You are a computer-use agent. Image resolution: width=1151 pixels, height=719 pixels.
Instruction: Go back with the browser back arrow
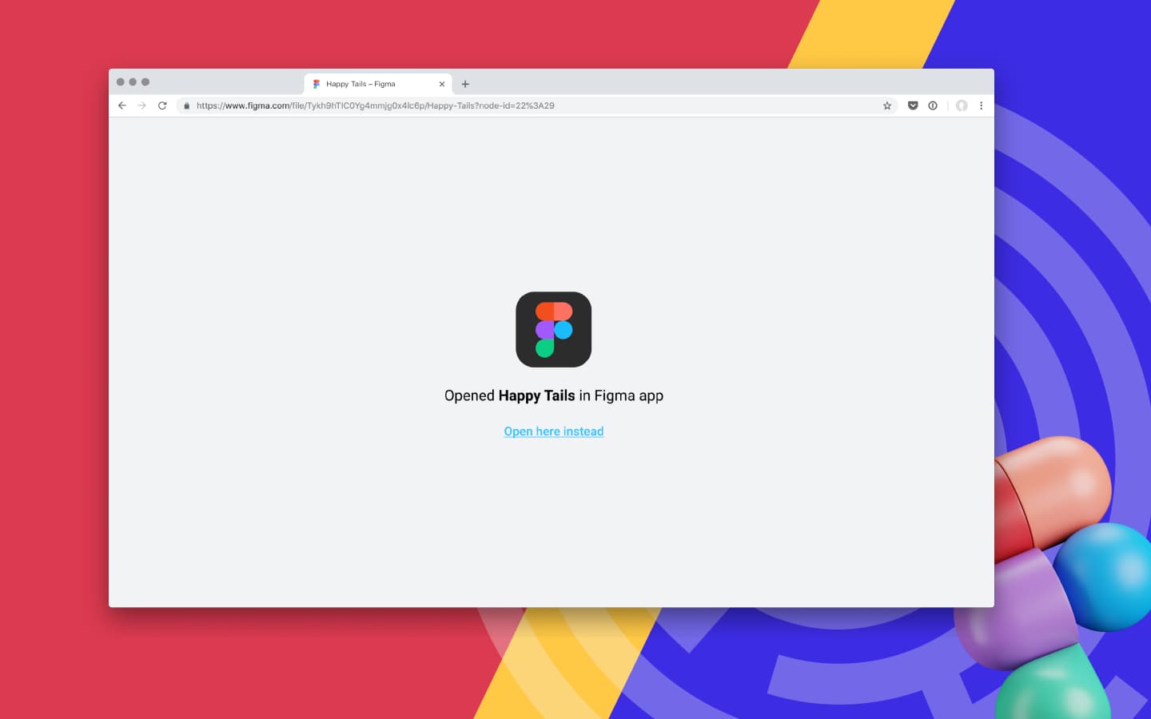click(122, 105)
